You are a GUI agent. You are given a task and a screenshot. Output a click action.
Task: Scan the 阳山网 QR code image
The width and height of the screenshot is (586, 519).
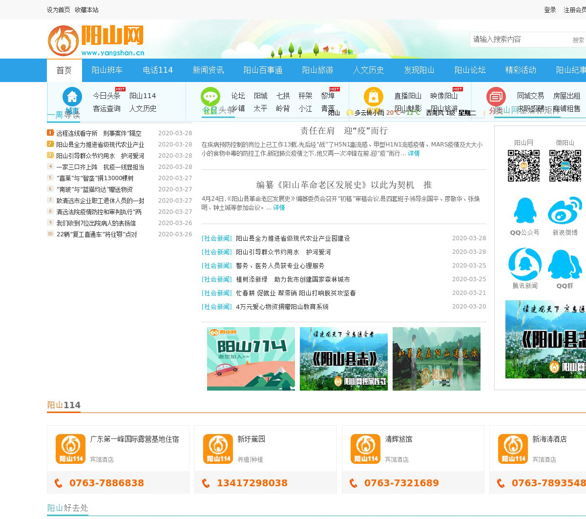click(523, 166)
